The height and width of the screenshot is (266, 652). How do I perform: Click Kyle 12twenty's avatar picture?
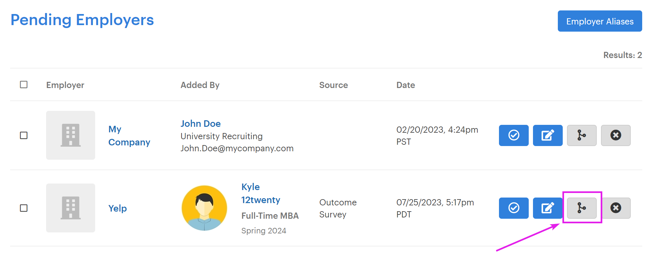[x=204, y=208]
